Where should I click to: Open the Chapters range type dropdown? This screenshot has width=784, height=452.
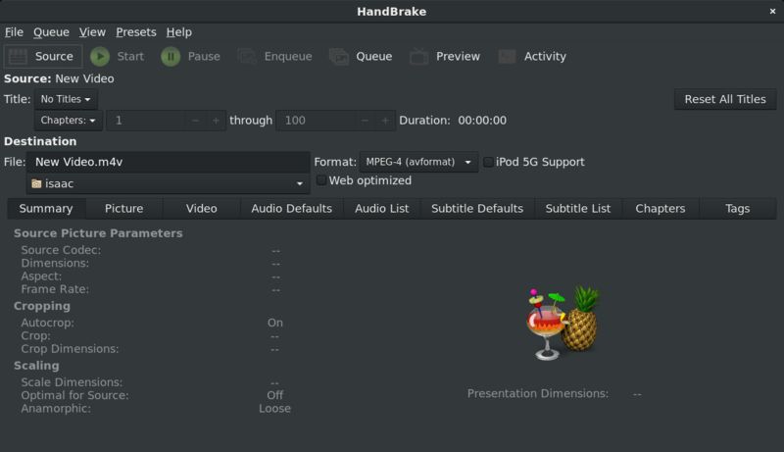click(69, 120)
